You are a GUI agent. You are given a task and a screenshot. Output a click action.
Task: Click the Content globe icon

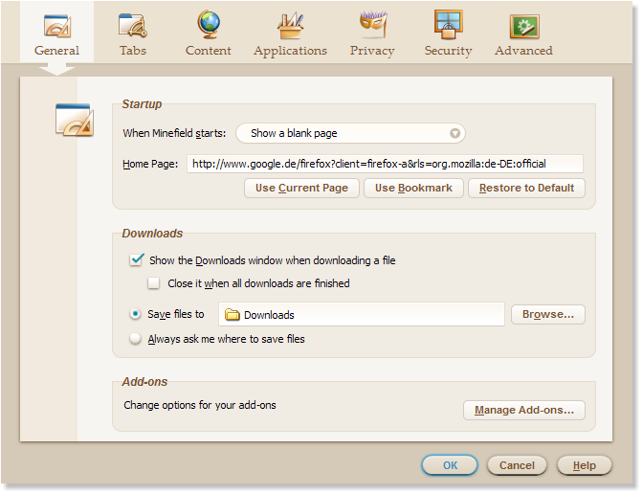click(209, 25)
